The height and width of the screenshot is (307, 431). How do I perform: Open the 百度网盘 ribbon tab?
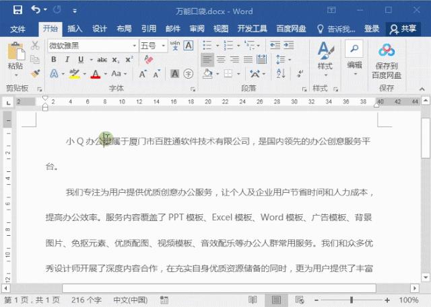coord(291,28)
